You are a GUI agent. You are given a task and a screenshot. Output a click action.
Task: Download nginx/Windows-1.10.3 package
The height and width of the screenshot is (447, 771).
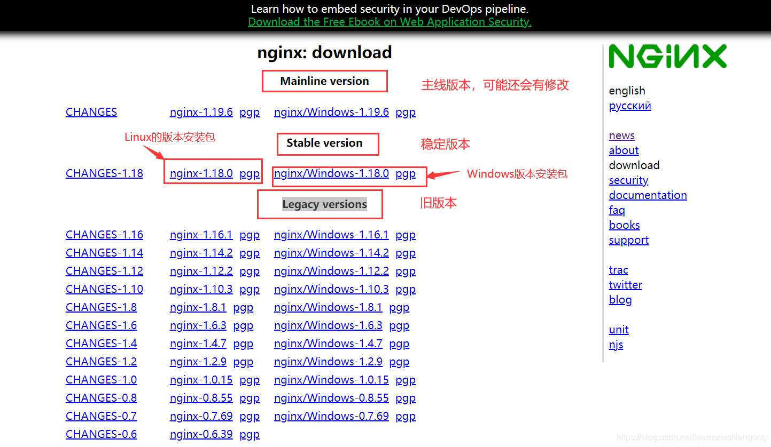pos(331,289)
